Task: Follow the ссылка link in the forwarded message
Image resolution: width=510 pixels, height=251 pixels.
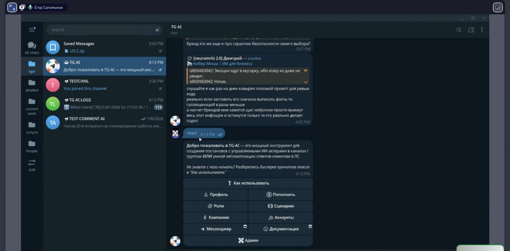Action: click(x=254, y=58)
